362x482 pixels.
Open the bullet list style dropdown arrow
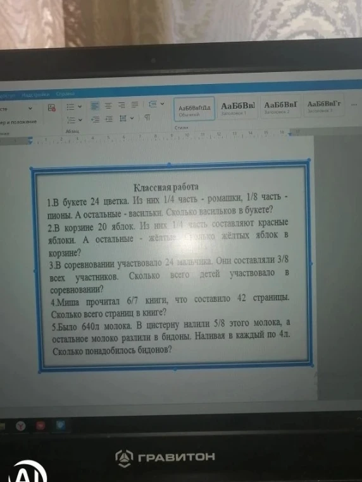(80, 107)
